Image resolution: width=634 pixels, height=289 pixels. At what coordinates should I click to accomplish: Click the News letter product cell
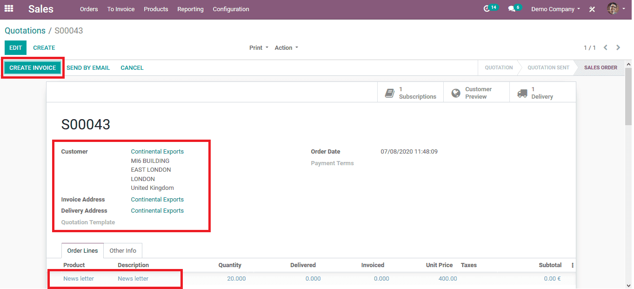[79, 279]
